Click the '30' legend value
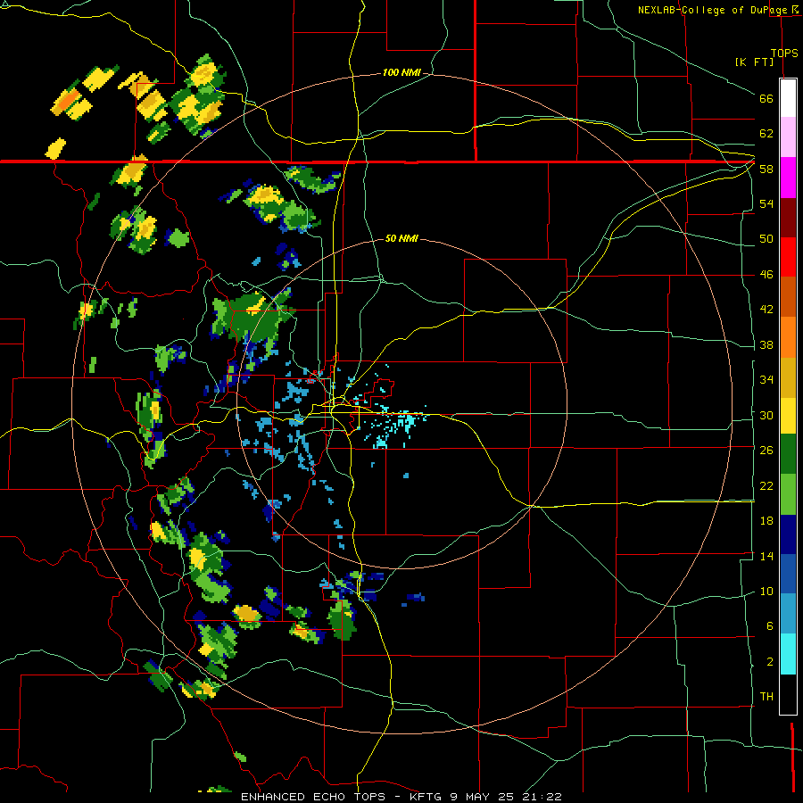803x803 pixels. [766, 415]
